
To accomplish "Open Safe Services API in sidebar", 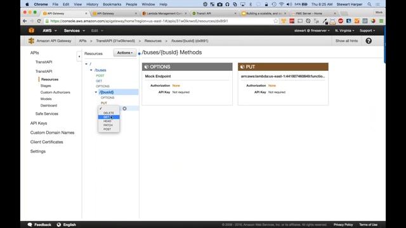I will 46,114.
